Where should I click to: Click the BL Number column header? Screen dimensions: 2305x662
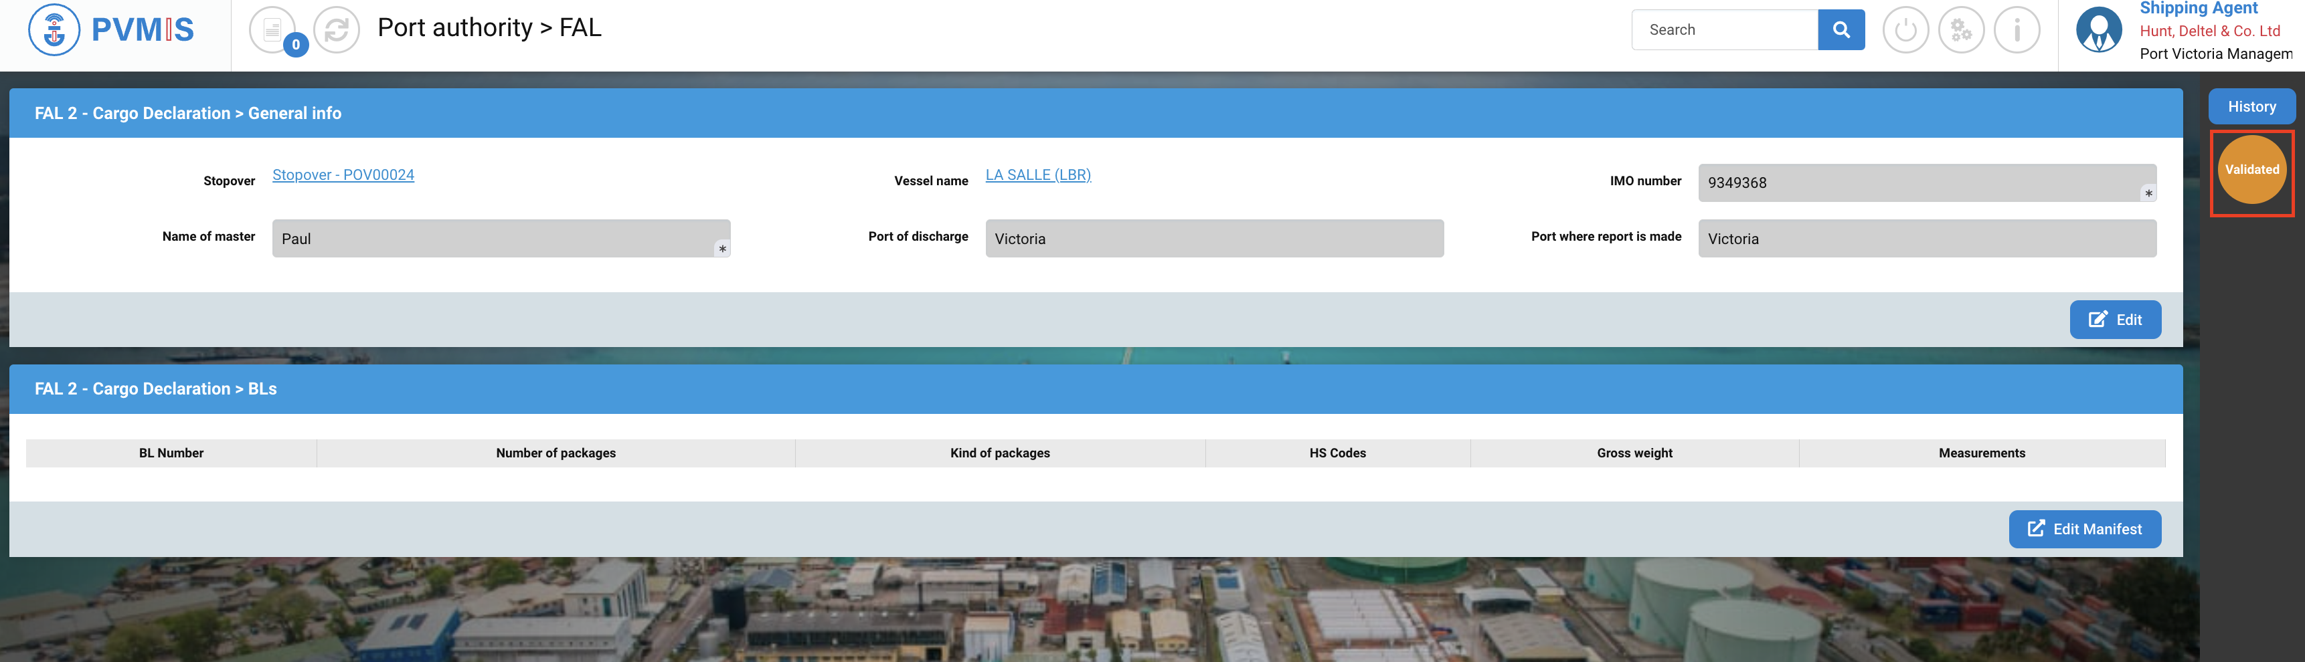171,453
